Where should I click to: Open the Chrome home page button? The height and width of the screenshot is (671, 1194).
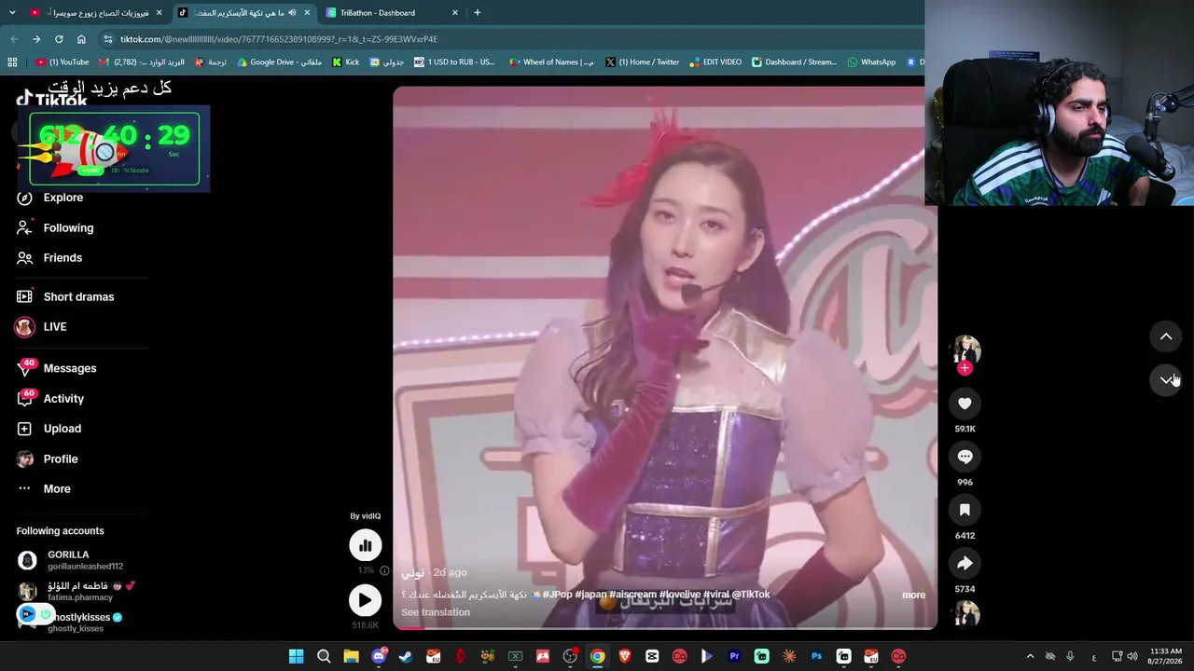tap(81, 39)
